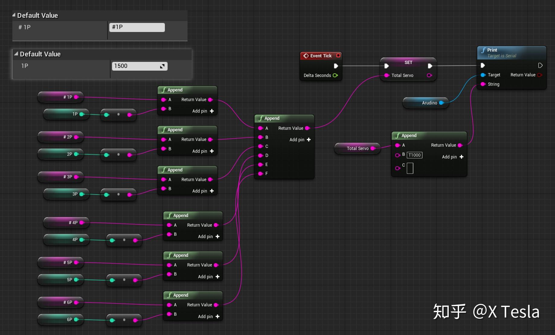Screen dimensions: 555x335
Task: Toggle the breakpoint square on Event Tick node
Action: [338, 56]
